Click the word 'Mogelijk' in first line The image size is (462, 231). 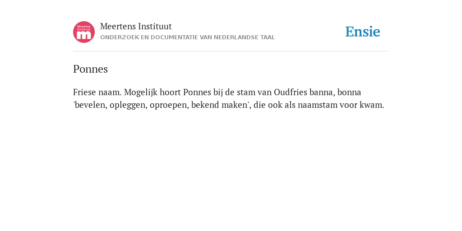[141, 92]
